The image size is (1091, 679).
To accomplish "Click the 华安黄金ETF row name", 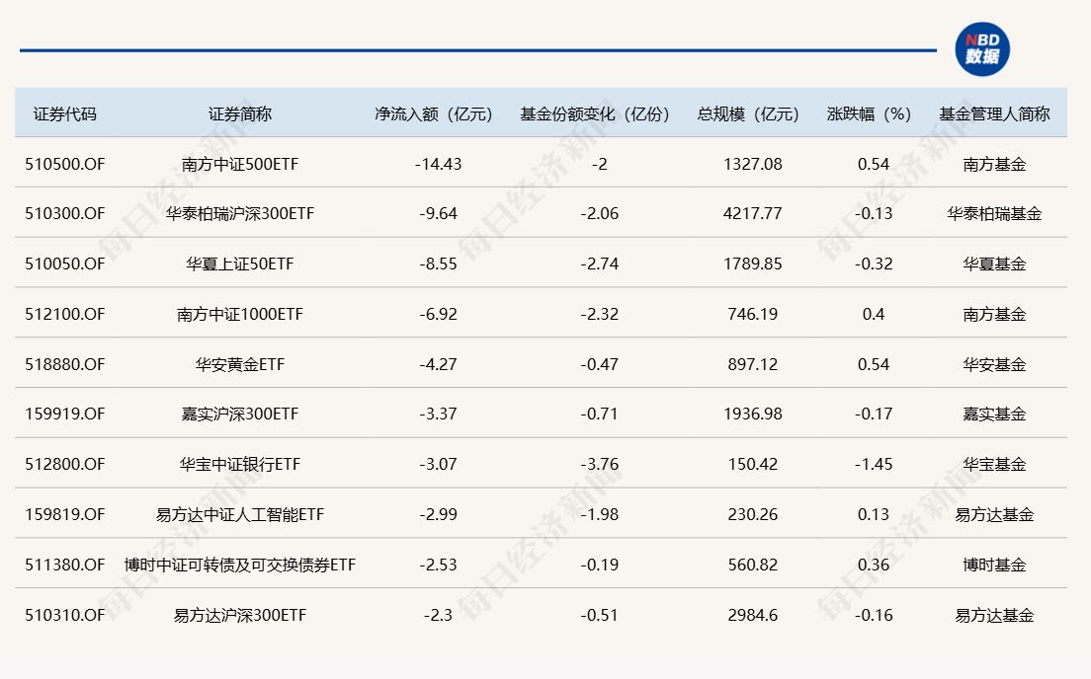I will coord(240,364).
